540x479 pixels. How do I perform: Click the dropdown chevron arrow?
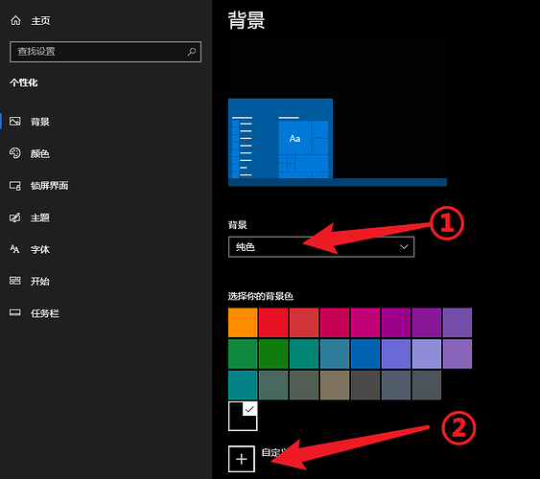pyautogui.click(x=404, y=246)
